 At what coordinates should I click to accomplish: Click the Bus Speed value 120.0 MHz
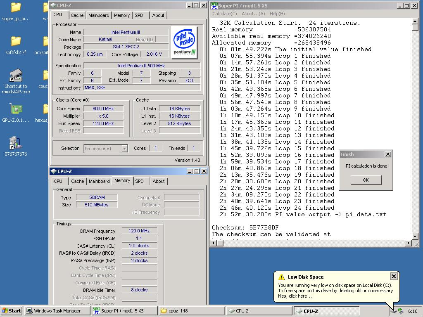(x=103, y=123)
